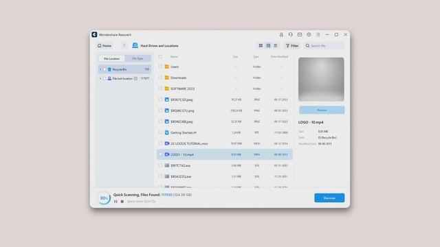Viewport: 440px width, 247px height.
Task: Click the image icon of the png file
Action: [x=166, y=110]
